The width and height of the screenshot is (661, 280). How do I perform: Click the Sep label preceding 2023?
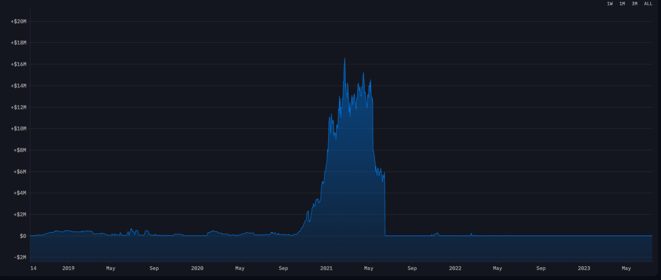pos(541,268)
